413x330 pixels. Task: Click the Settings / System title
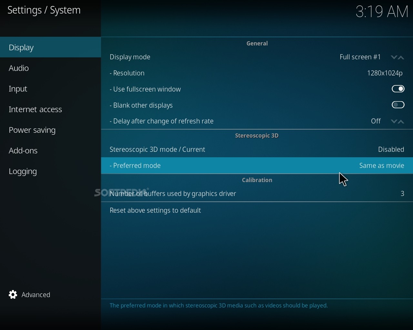pos(44,10)
